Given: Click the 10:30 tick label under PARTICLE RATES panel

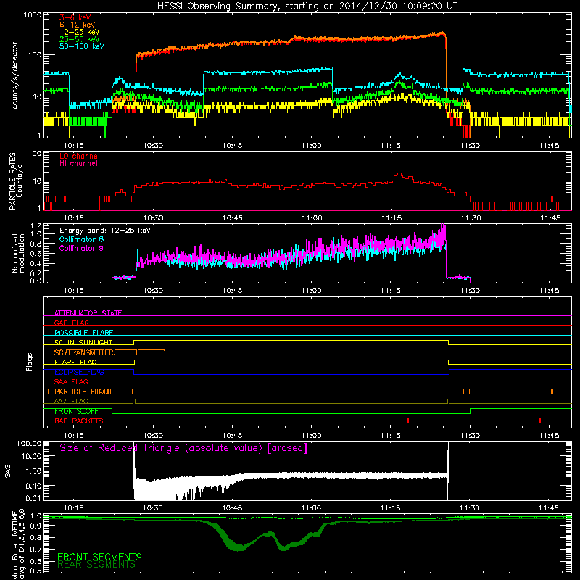Looking at the screenshot, I should point(153,218).
